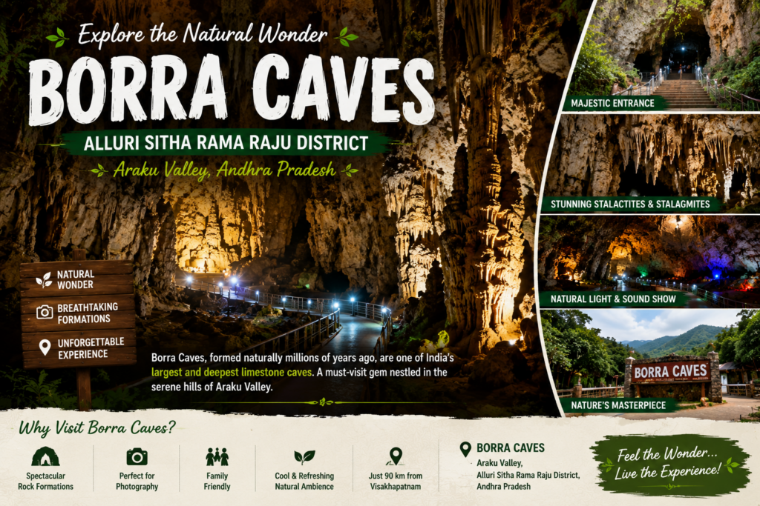Click the Araku Valley, Andhra Pradesh subtitle
This screenshot has height=506, width=760.
(224, 170)
